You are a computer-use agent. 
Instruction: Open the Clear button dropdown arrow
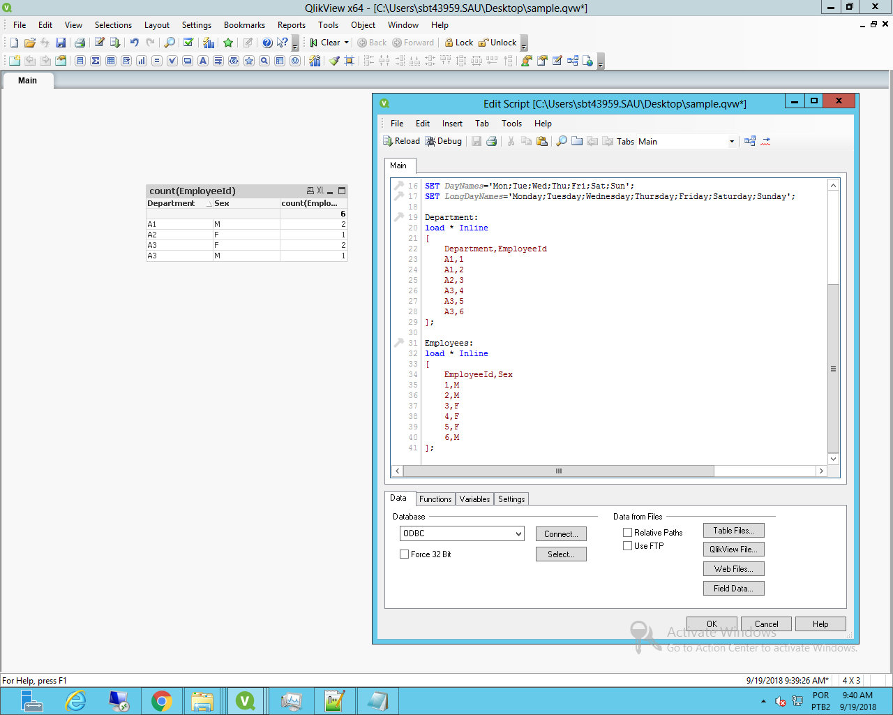[346, 43]
